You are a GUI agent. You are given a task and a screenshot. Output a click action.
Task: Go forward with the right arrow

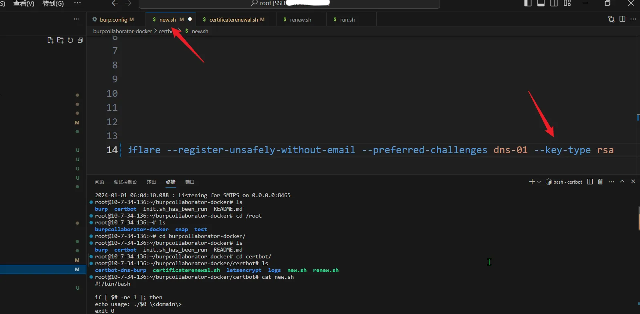point(128,3)
